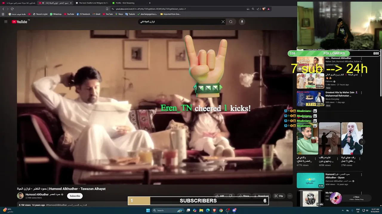Open the more actions menu beside Clip
The width and height of the screenshot is (382, 214).
point(289,196)
